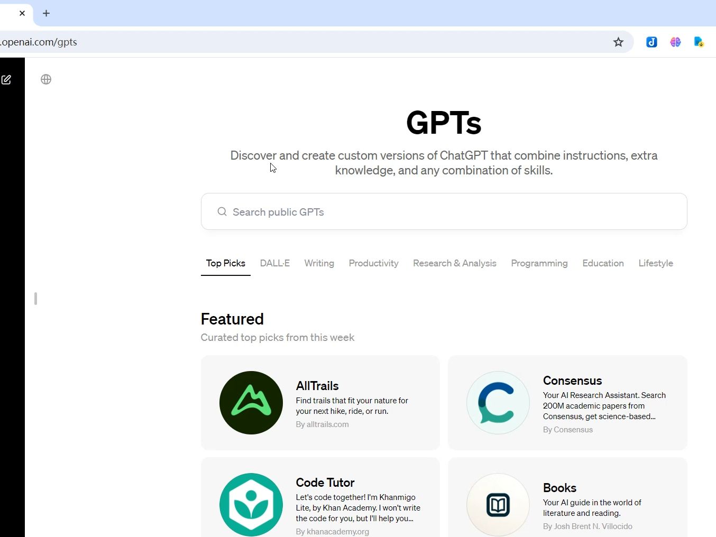716x537 pixels.
Task: Click the Code Tutor description 'Let's code together!'
Action: [359, 508]
